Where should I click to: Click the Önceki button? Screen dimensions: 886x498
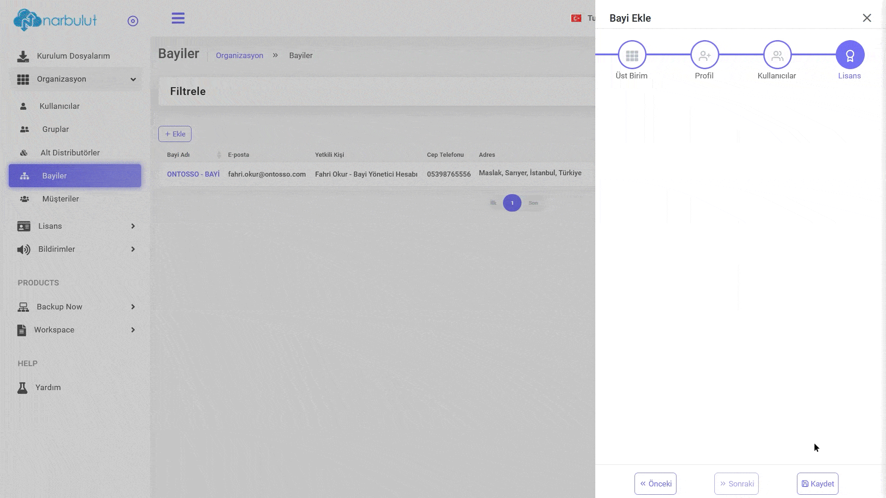pyautogui.click(x=655, y=484)
